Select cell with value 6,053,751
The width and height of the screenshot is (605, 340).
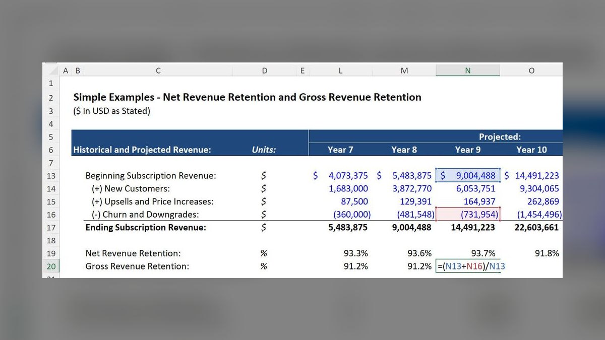click(x=475, y=189)
